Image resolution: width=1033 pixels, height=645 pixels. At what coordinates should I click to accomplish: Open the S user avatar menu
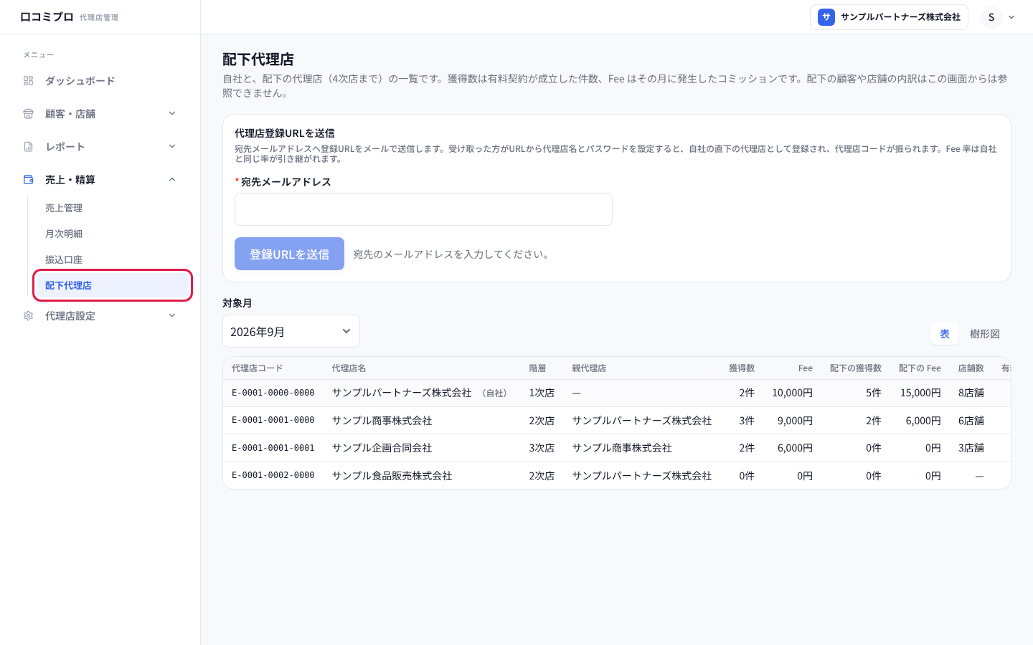pyautogui.click(x=991, y=17)
